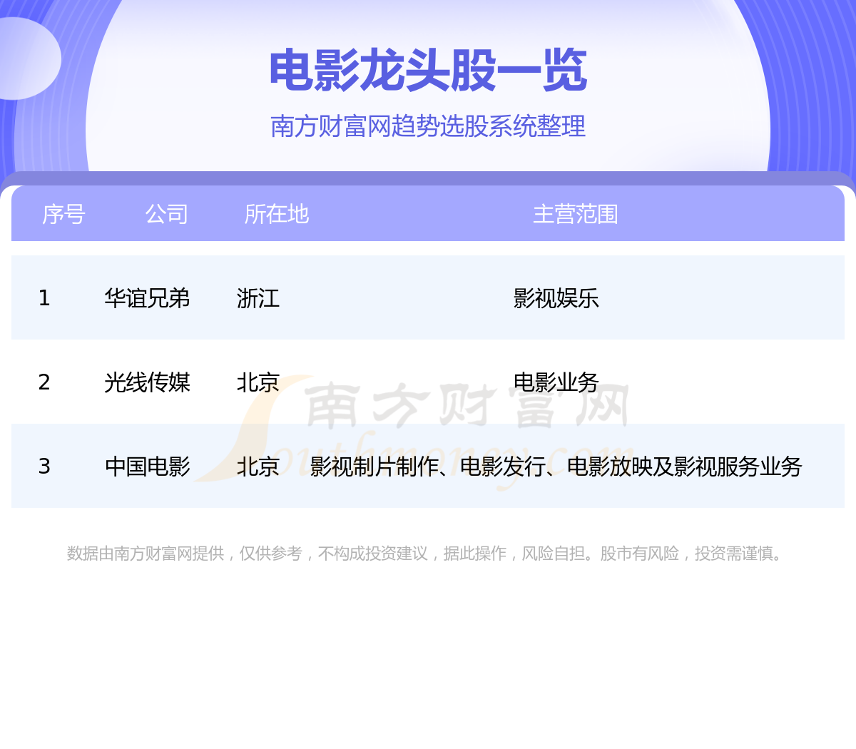Screen dimensions: 856x749
Task: Click the 影视娱乐 business scope cell
Action: coord(556,297)
